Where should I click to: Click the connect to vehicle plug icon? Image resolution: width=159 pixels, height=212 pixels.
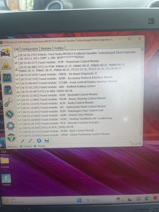click(x=23, y=141)
